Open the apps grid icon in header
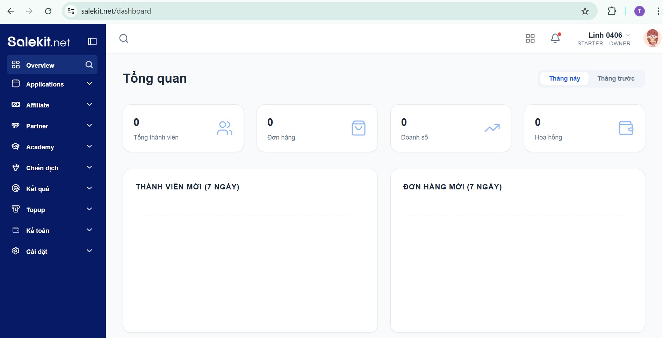The width and height of the screenshot is (663, 338). coord(530,38)
